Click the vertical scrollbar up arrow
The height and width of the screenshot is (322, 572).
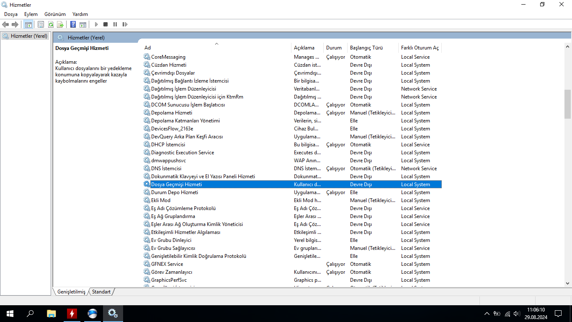(x=567, y=47)
